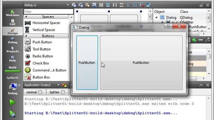
Task: Click the clear Application Output broom icon
Action: click(65, 85)
